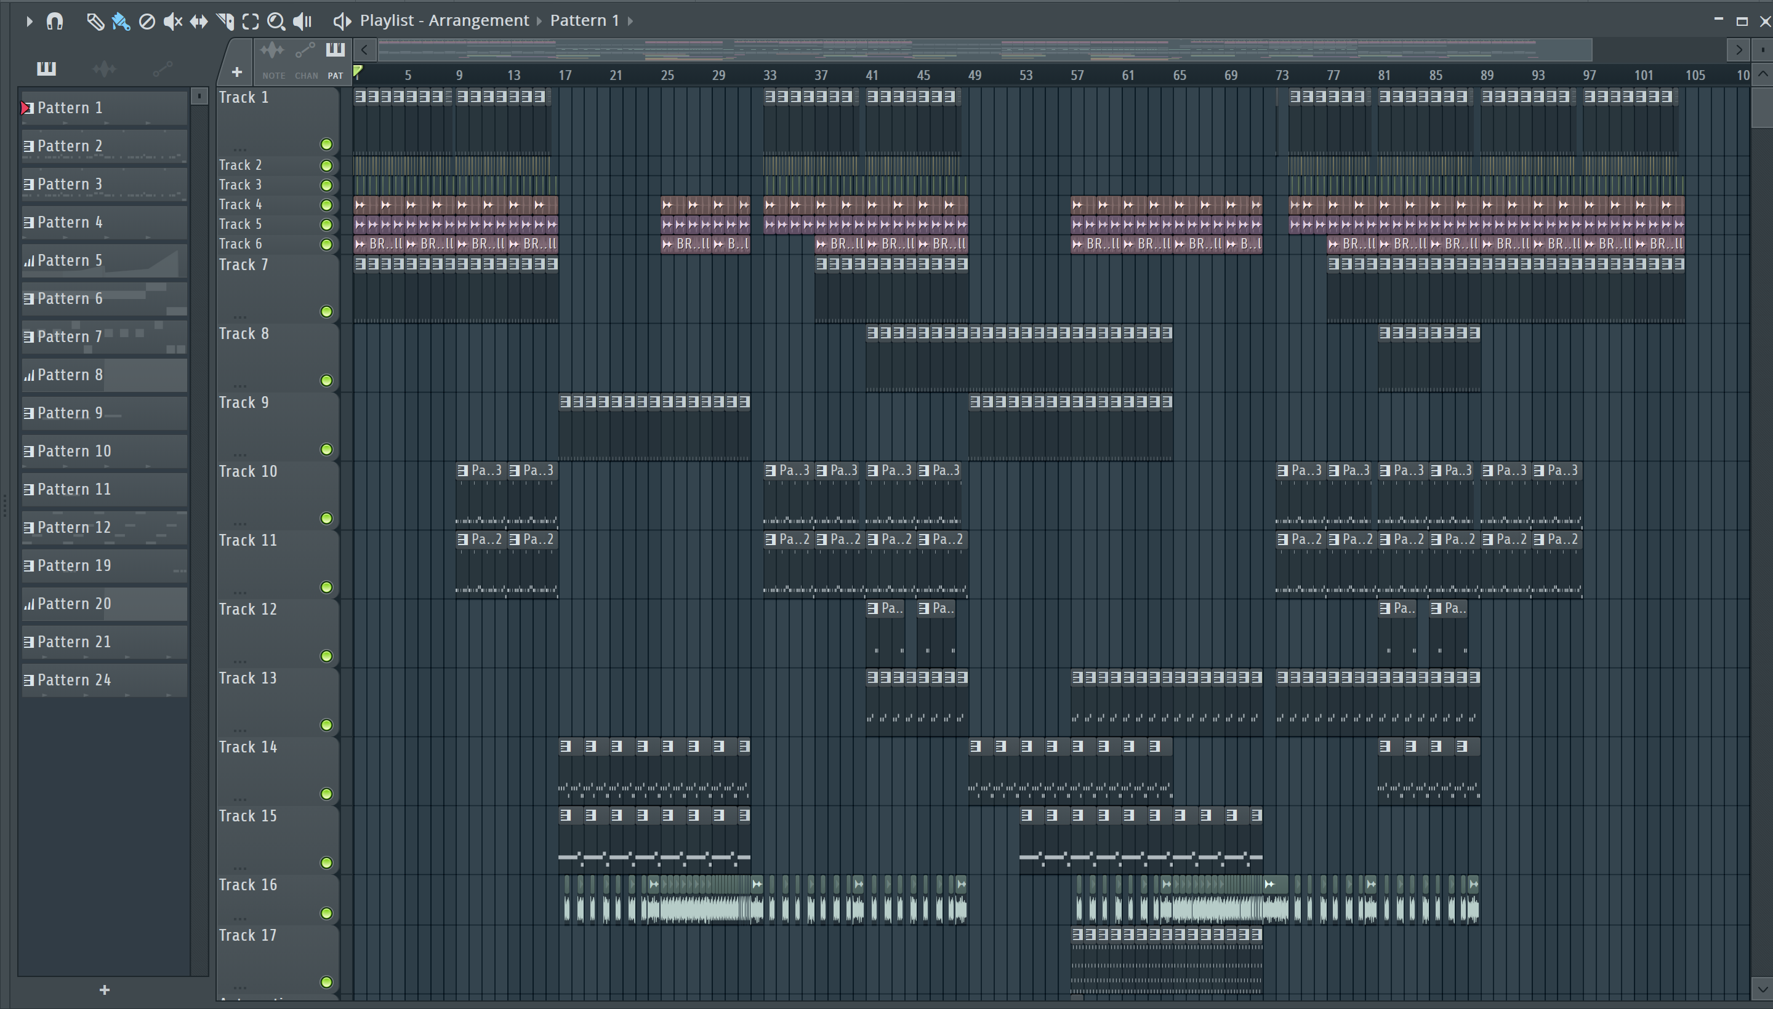Open the playlist options menu arrow
The height and width of the screenshot is (1009, 1773).
(x=28, y=22)
